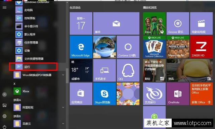Open the calendar tile showing 17

click(81, 23)
